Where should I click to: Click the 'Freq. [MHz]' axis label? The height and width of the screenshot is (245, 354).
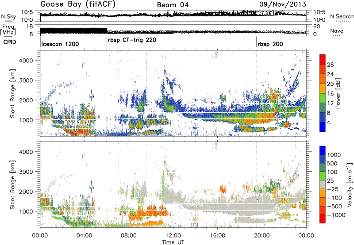click(8, 30)
